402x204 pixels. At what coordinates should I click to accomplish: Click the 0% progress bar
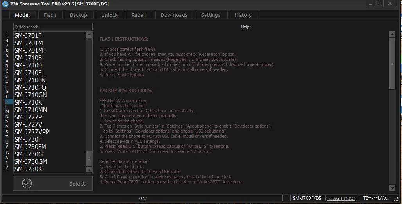[142, 199]
